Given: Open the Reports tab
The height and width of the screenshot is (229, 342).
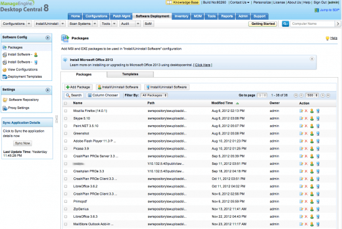Looking at the screenshot, I should pos(227,16).
